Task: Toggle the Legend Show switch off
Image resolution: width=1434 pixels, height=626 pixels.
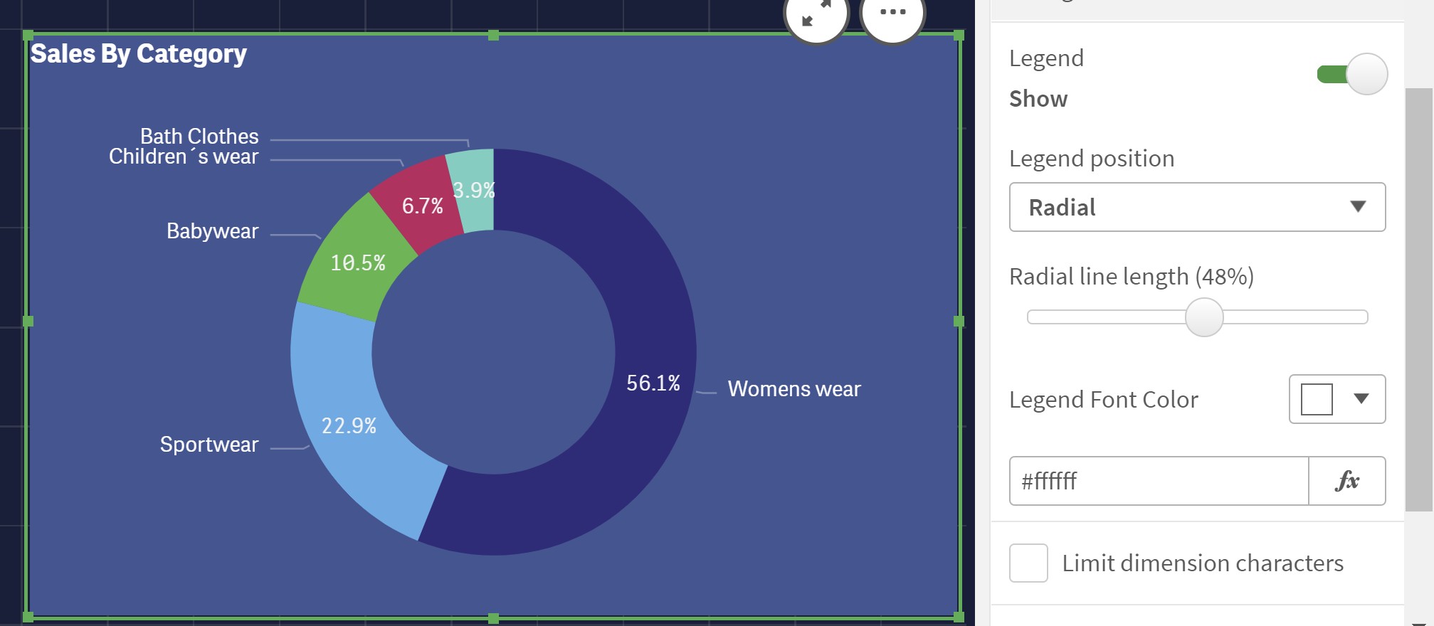Action: click(x=1352, y=74)
